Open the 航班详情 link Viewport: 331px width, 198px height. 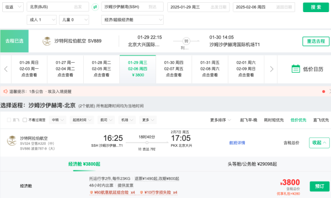[x=237, y=143]
